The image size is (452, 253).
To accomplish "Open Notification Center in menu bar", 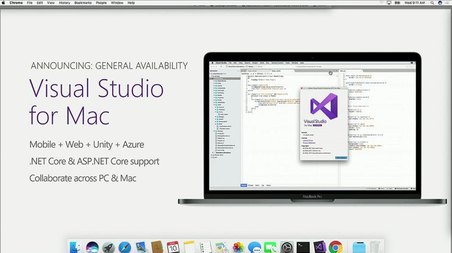I will (448, 3).
